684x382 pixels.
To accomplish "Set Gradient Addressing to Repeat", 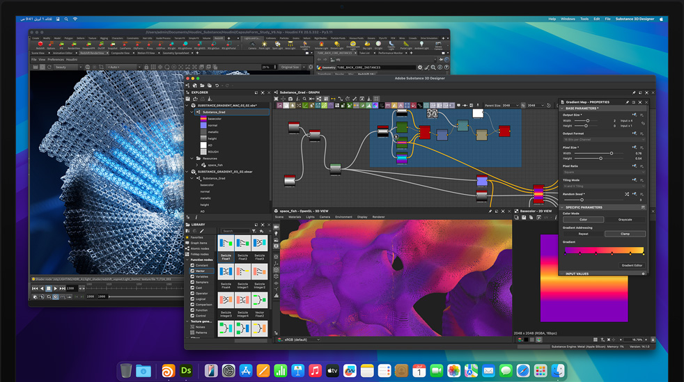I will pos(583,234).
